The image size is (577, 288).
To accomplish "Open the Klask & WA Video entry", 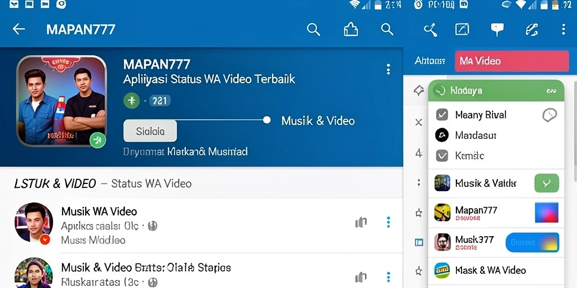I will point(496,271).
